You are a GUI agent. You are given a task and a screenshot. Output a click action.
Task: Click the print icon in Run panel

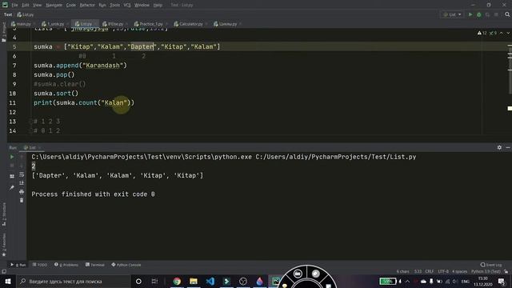22,192
